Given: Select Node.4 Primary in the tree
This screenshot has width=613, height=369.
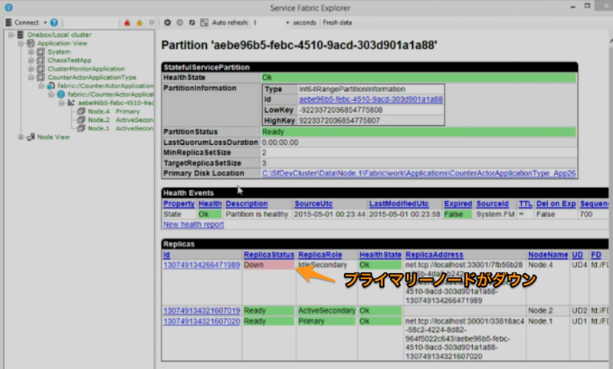Looking at the screenshot, I should tap(113, 111).
